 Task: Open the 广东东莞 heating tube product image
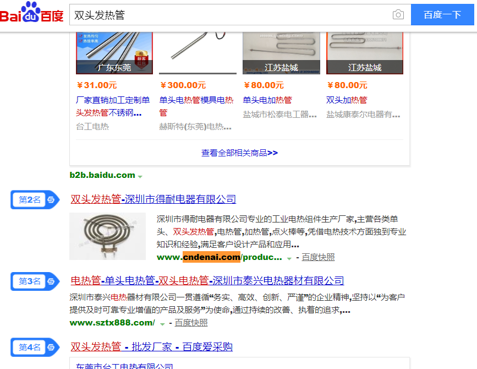pos(114,53)
